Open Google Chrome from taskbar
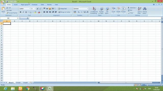The height and width of the screenshot is (91, 163). (x=28, y=89)
